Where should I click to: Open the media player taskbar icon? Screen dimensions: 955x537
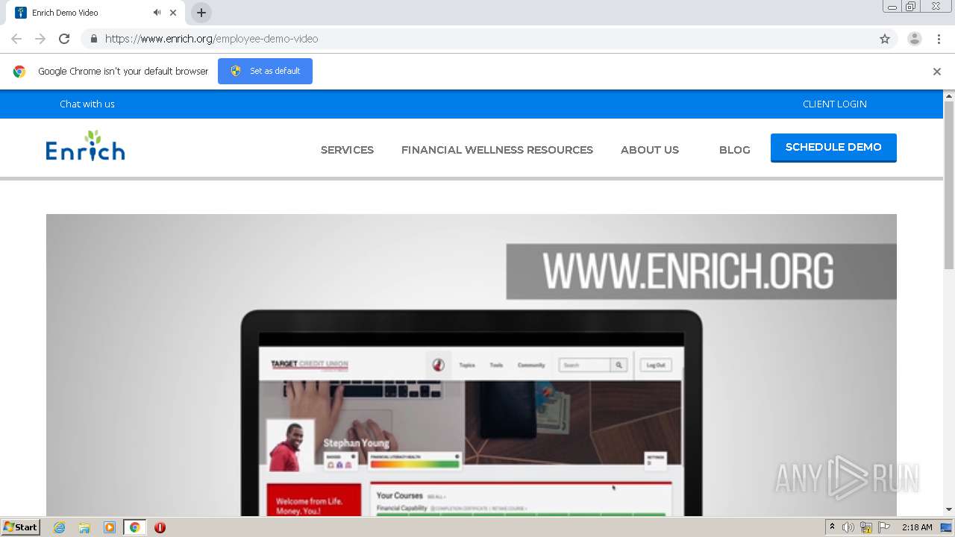point(110,527)
